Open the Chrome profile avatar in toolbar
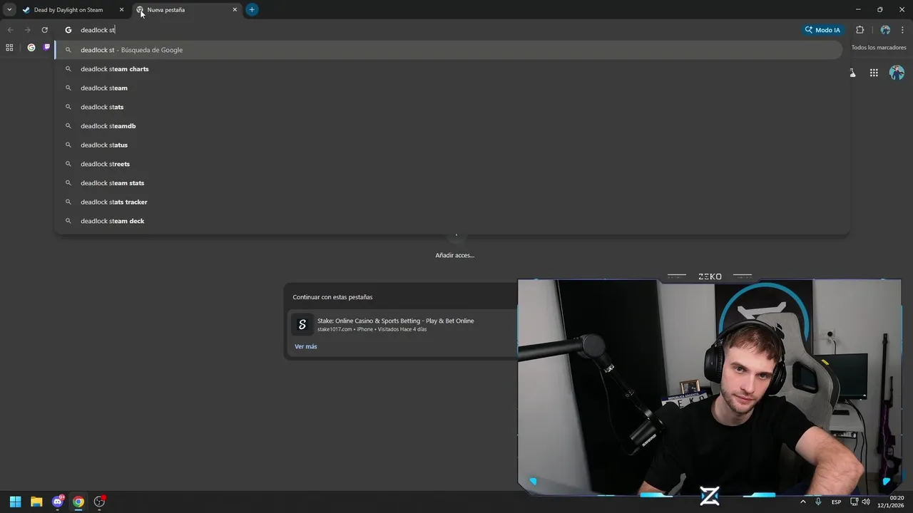 point(885,30)
